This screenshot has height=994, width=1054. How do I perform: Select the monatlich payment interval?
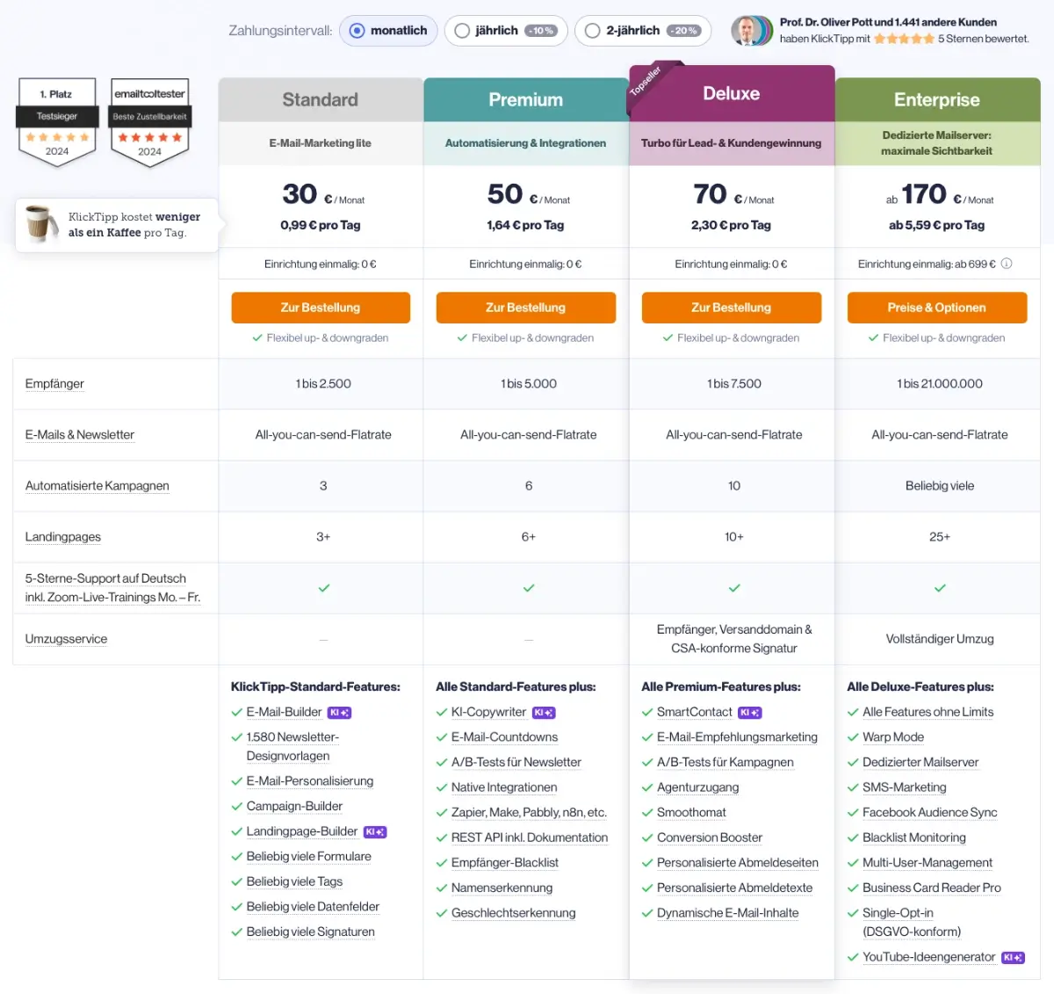388,31
